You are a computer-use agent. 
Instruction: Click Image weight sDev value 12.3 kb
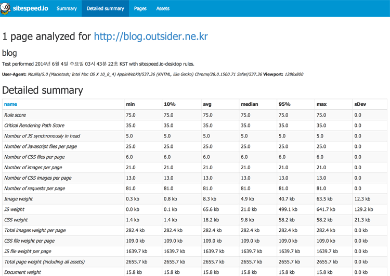(362, 198)
